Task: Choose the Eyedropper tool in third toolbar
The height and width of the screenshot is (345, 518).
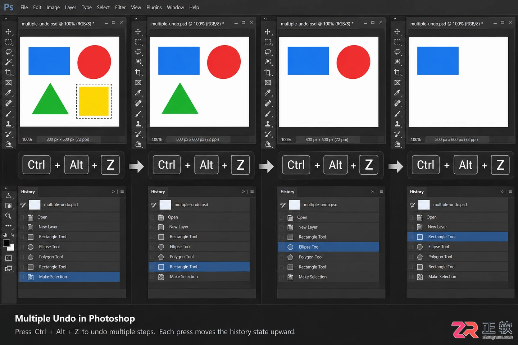Action: (268, 93)
